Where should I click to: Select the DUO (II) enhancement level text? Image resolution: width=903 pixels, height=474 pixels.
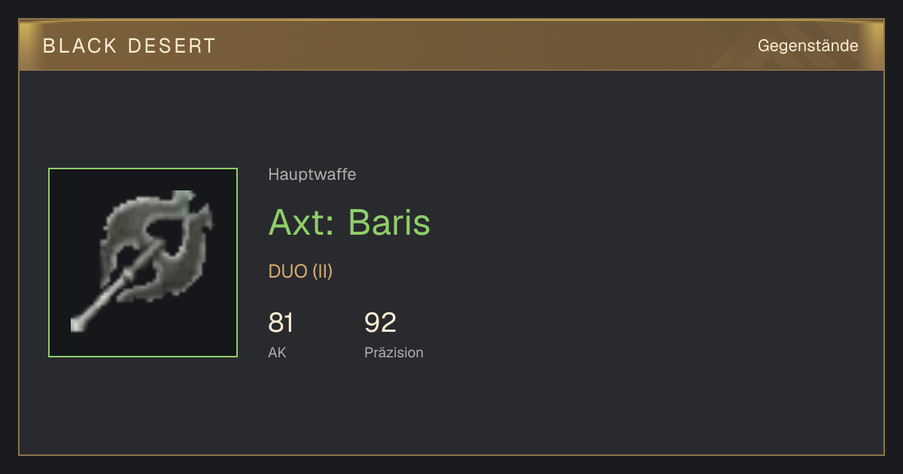coord(300,272)
